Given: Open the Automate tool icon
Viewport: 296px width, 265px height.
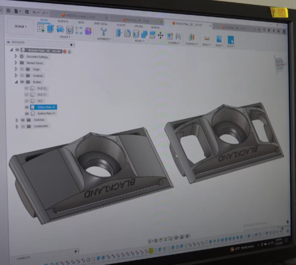Looking at the screenshot, I should click(x=104, y=31).
